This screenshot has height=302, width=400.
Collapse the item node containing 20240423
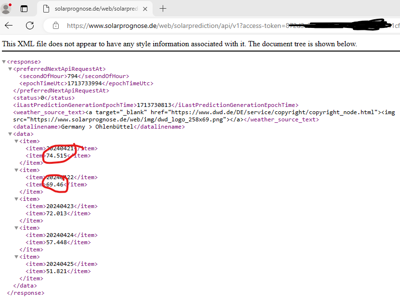click(x=16, y=199)
